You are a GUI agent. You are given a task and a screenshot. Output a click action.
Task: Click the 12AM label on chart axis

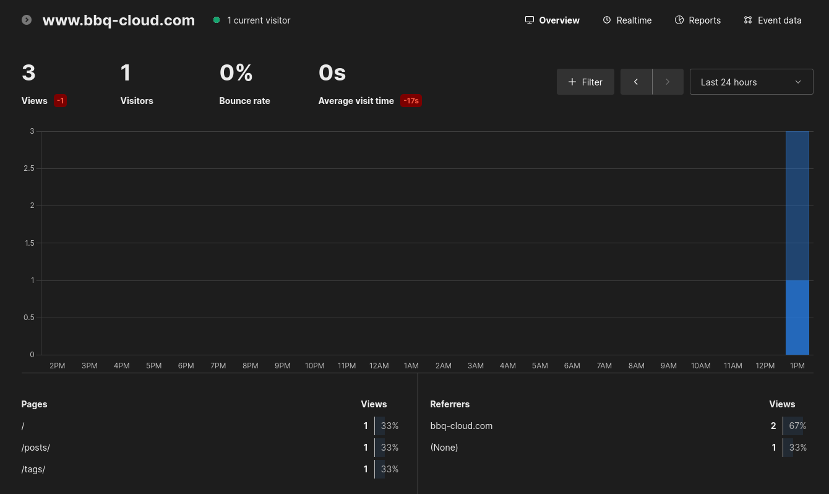click(379, 366)
